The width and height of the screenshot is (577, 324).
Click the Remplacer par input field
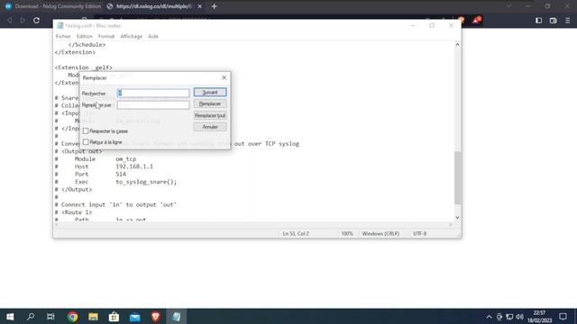(153, 105)
